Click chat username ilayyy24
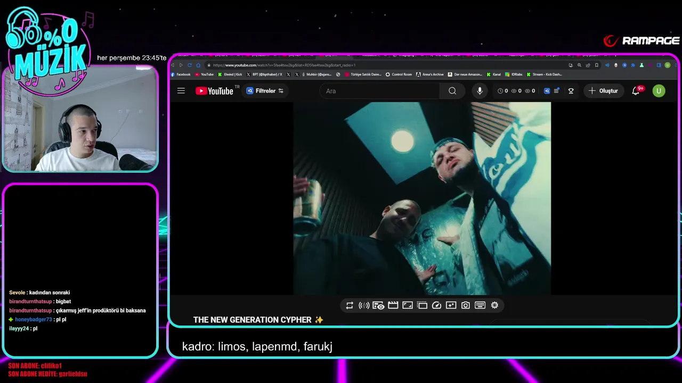This screenshot has height=383, width=682. [19, 329]
